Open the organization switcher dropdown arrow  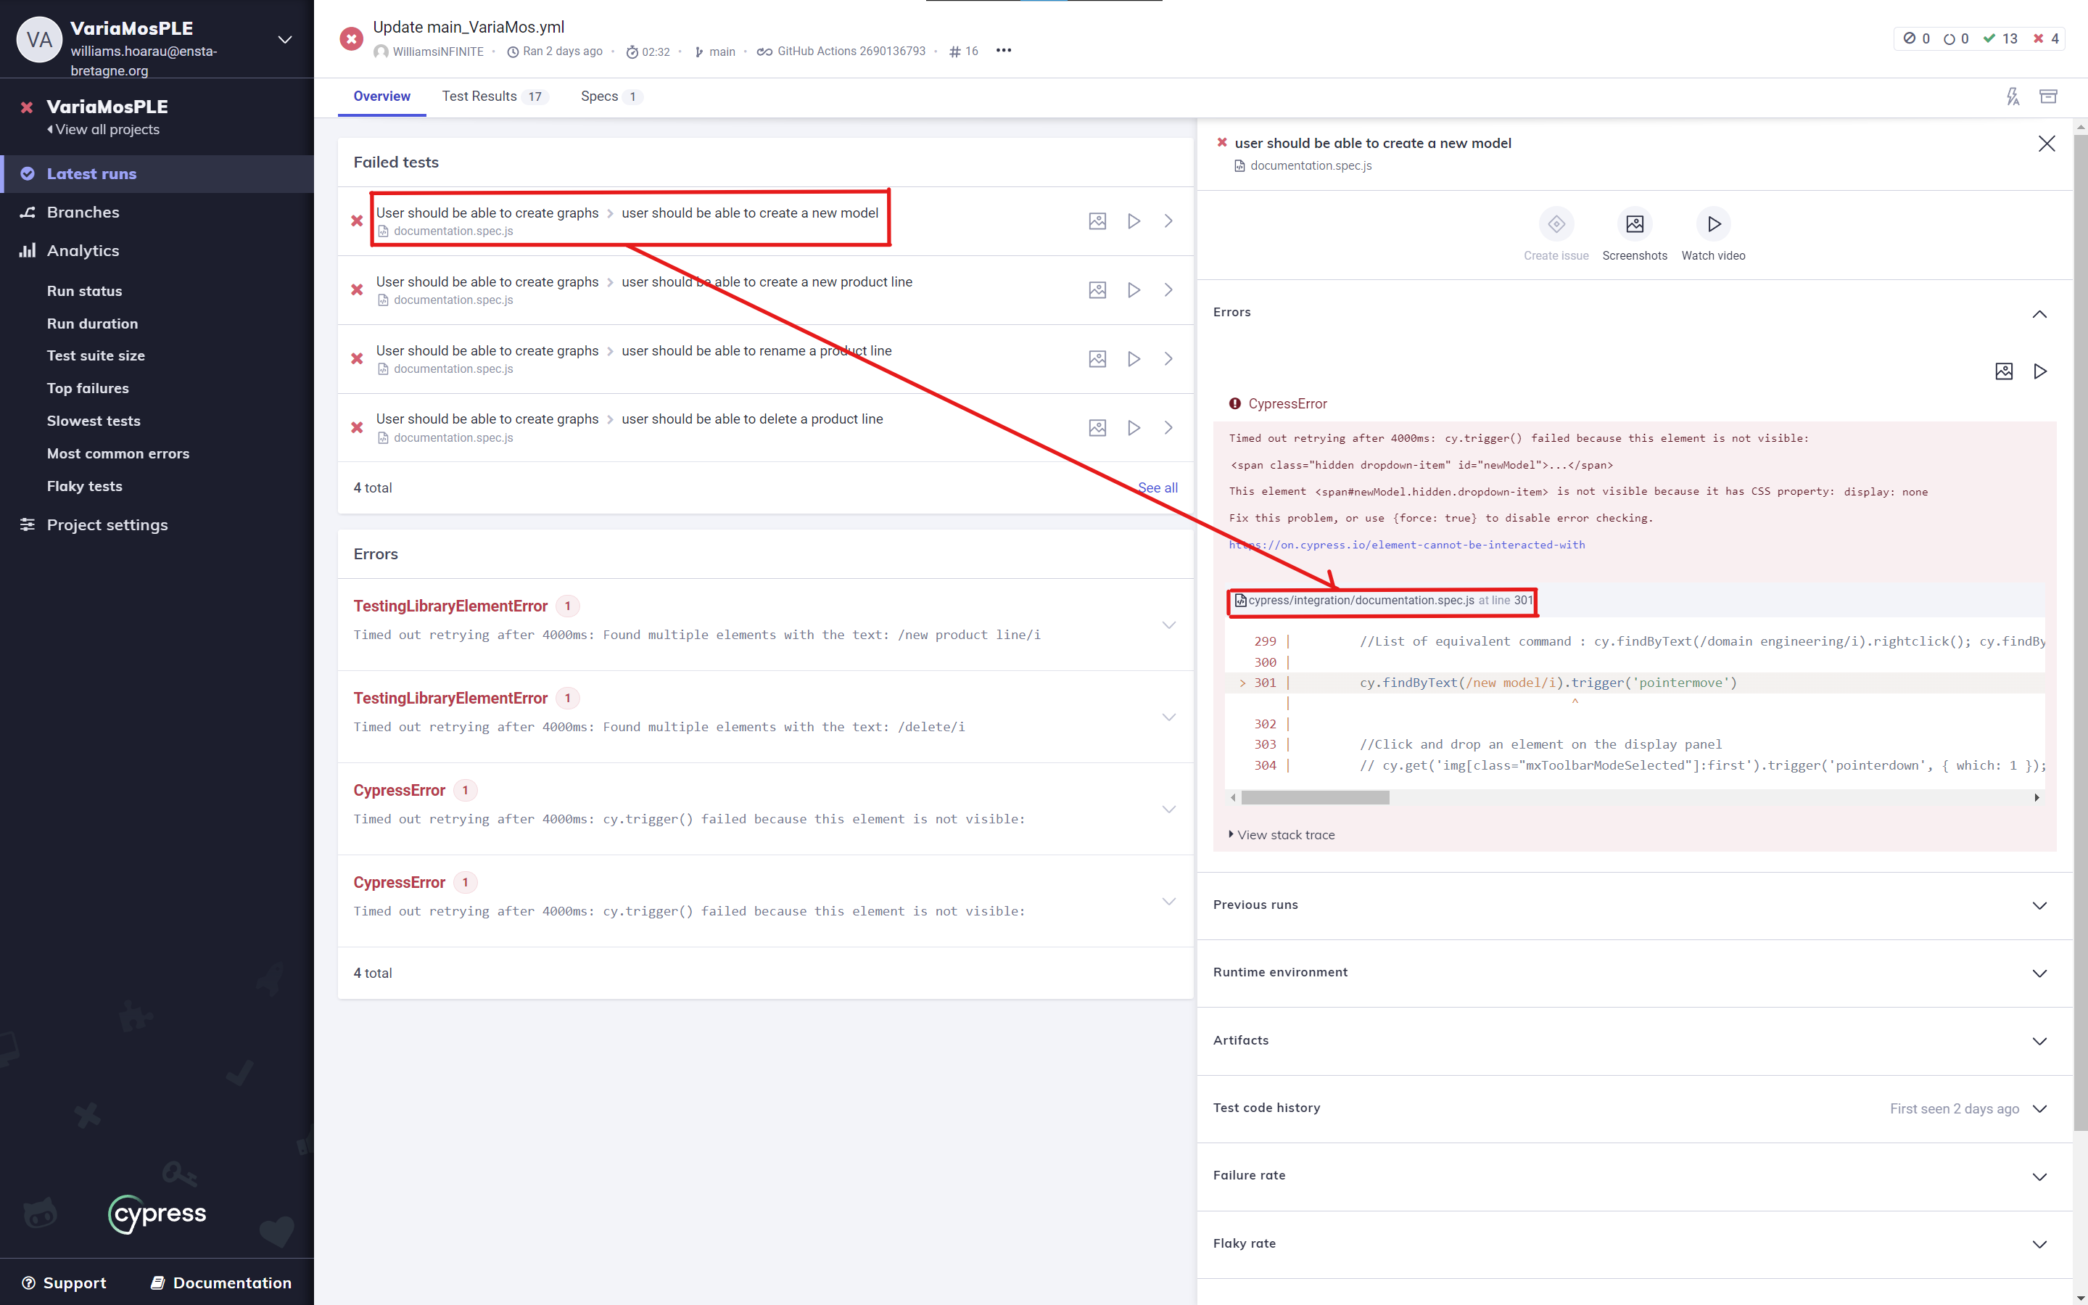pos(285,40)
